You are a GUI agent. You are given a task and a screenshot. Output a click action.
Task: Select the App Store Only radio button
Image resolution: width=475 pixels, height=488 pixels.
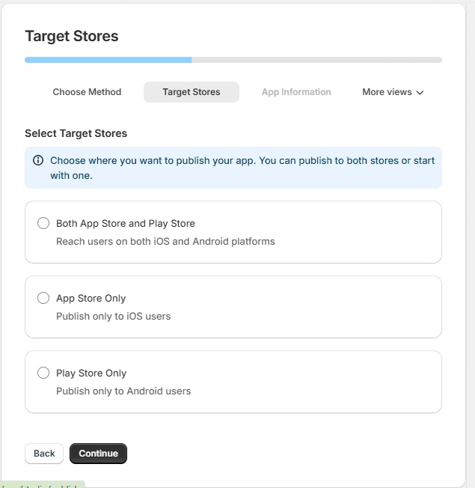[43, 298]
